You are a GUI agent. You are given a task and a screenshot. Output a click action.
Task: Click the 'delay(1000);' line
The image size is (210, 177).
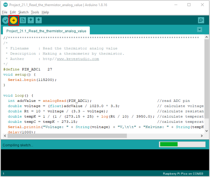tap(22, 132)
